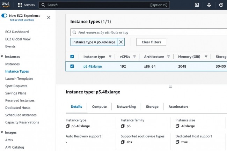
Task: Switch to the Storage tab
Action: (152, 107)
